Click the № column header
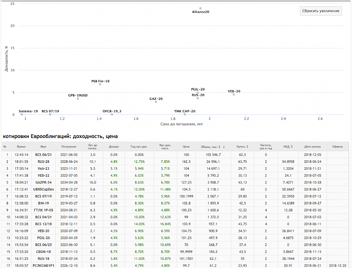 [5, 147]
